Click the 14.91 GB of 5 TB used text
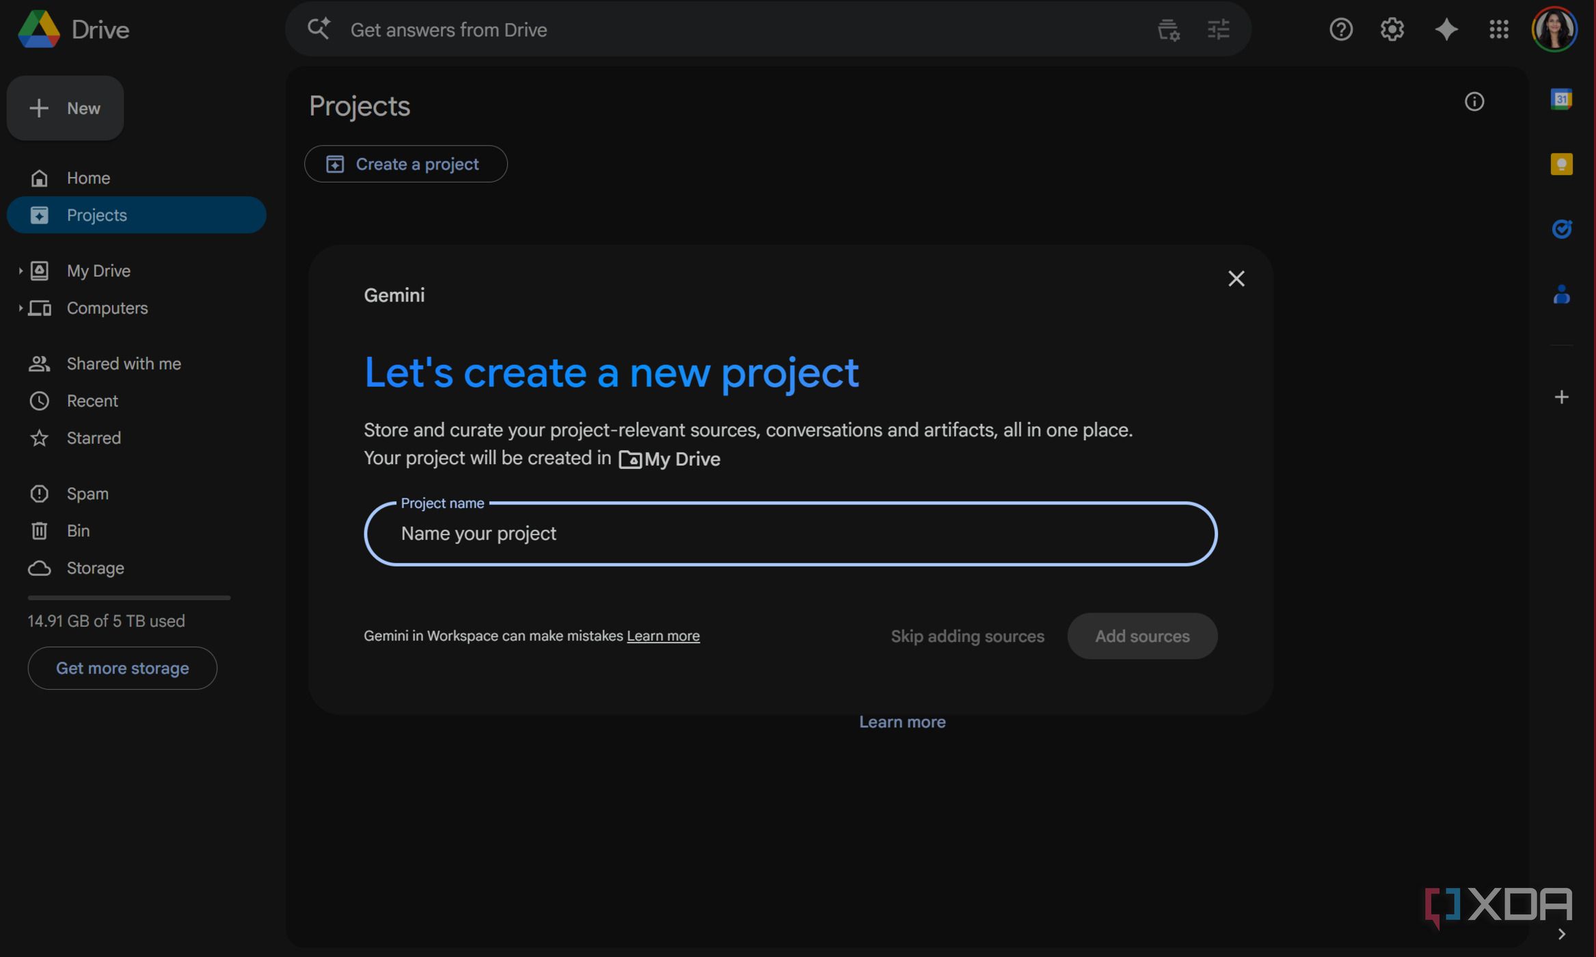 coord(106,621)
